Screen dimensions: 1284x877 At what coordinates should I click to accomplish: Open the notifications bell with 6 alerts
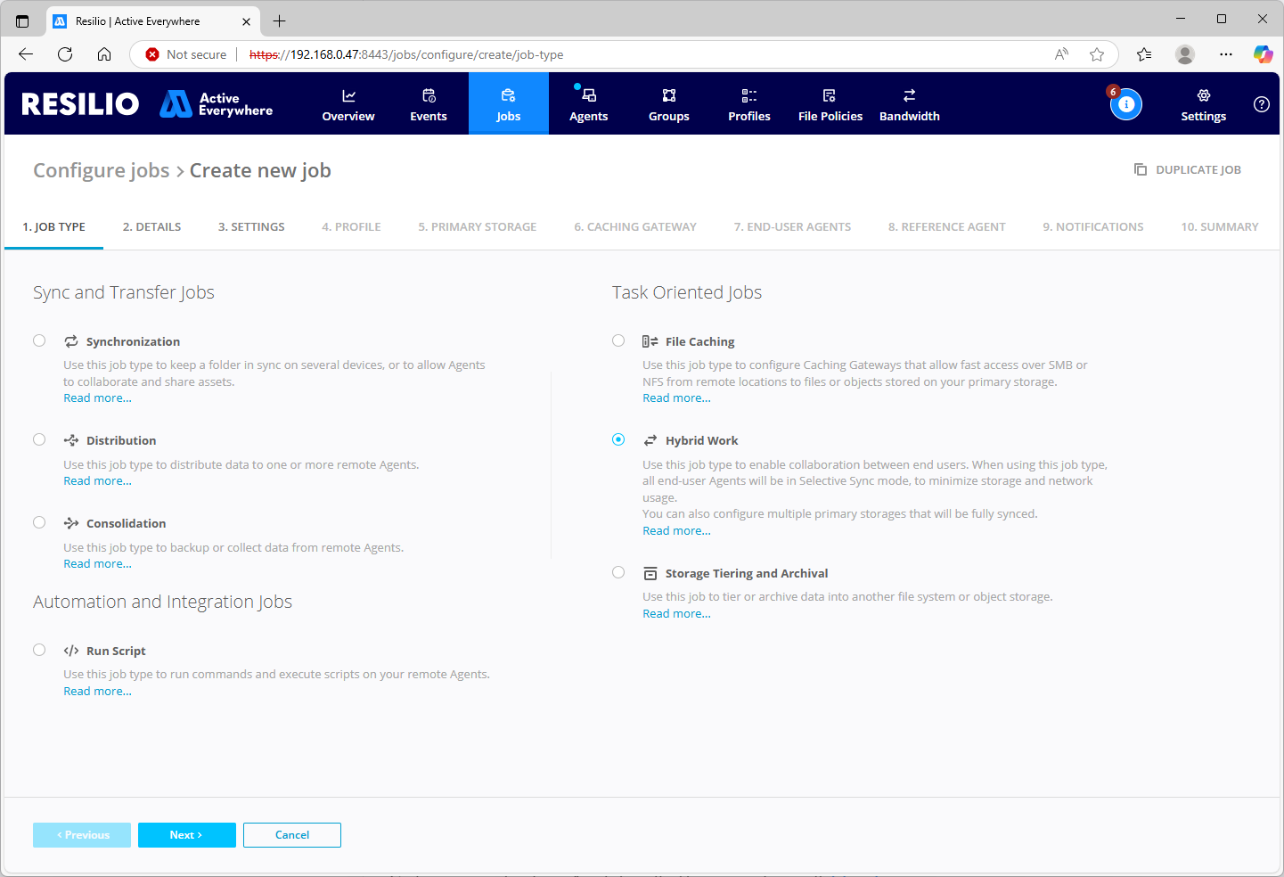[1126, 104]
